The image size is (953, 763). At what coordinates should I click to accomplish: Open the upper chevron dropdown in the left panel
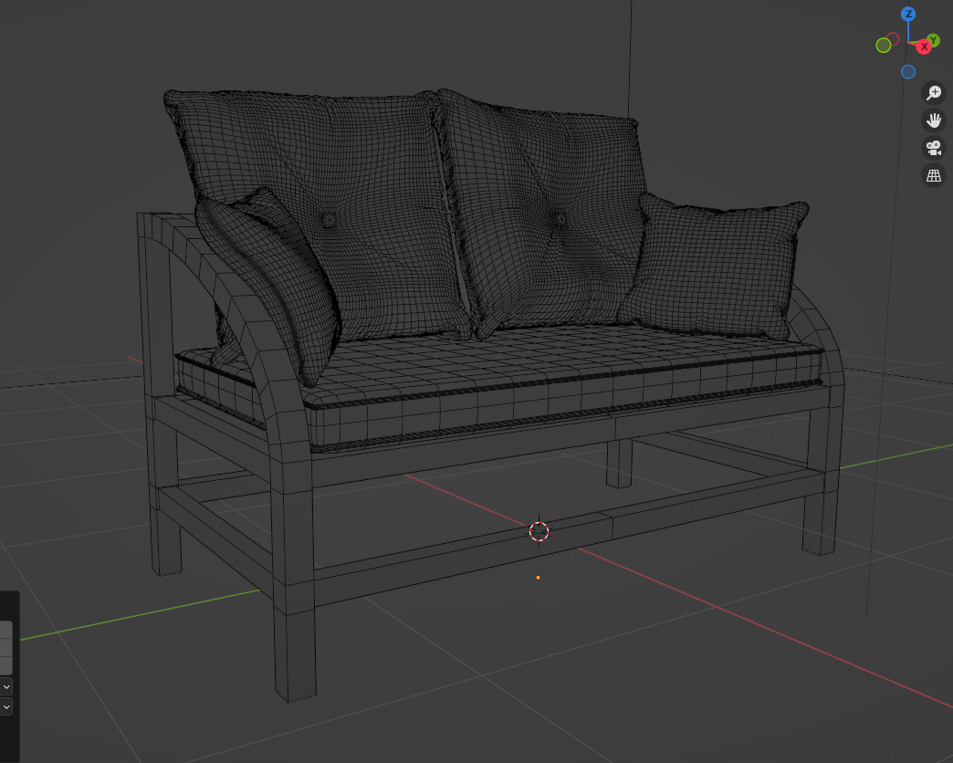tap(6, 686)
